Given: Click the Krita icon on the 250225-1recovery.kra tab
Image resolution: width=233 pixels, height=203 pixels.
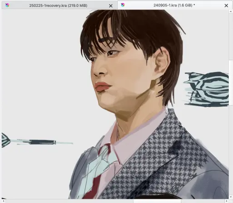Looking at the screenshot, I should click(x=7, y=5).
